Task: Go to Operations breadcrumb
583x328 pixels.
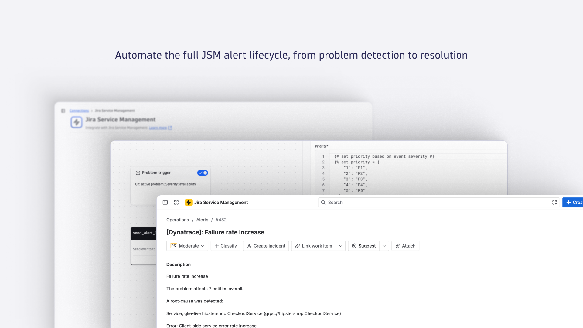Action: click(x=177, y=220)
